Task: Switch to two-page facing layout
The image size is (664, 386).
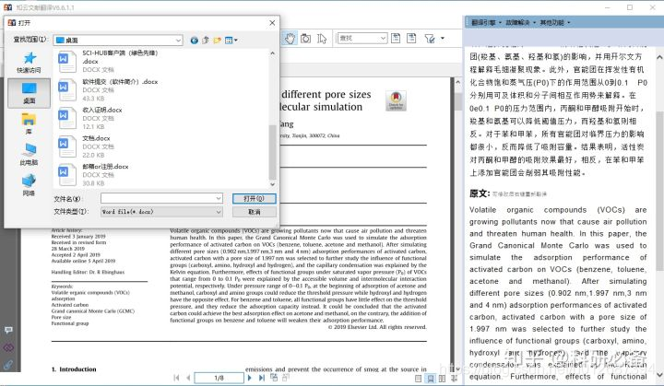Action: (x=442, y=379)
